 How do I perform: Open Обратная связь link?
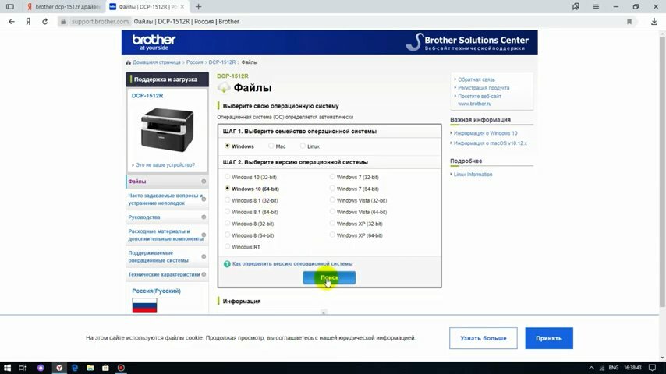(x=476, y=79)
